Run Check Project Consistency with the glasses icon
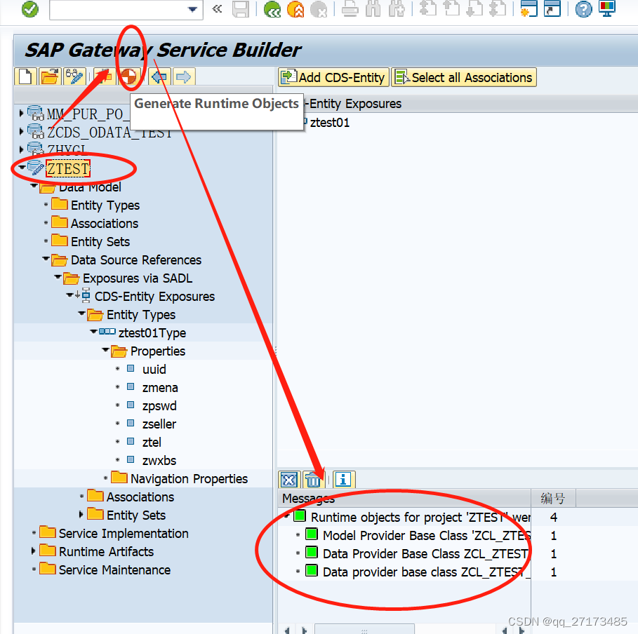 [x=73, y=76]
